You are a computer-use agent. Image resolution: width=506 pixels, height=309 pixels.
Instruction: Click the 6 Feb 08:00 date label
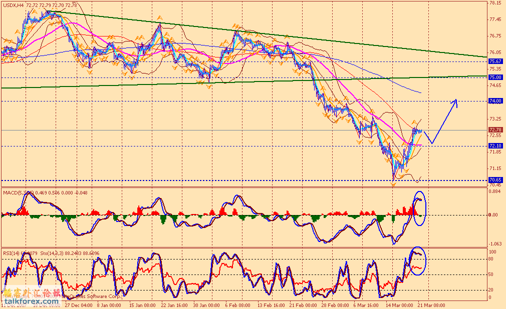(238, 305)
